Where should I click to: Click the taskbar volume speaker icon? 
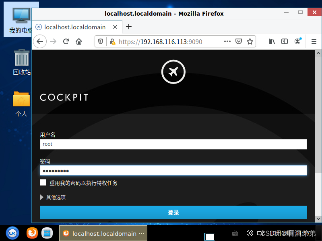pos(250,233)
